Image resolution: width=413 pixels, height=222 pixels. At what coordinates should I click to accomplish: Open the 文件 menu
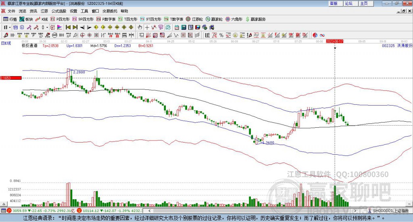pyautogui.click(x=11, y=11)
